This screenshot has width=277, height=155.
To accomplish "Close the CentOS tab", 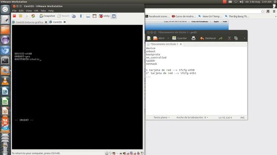I will click(64, 22).
